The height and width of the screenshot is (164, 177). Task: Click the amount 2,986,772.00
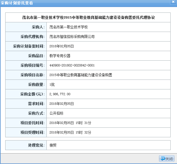pyautogui.click(x=60, y=94)
